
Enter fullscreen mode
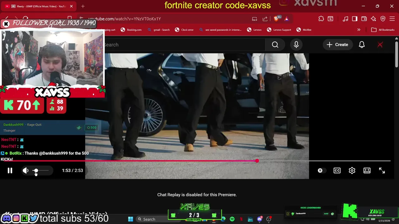click(382, 170)
